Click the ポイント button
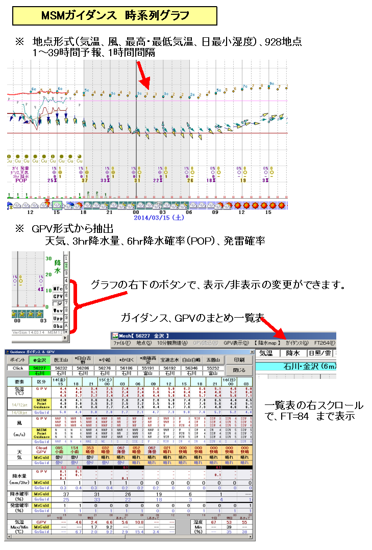Image resolution: width=372 pixels, height=550 pixels. pyautogui.click(x=17, y=360)
